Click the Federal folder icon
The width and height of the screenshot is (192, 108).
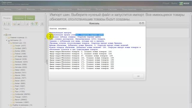(13, 54)
